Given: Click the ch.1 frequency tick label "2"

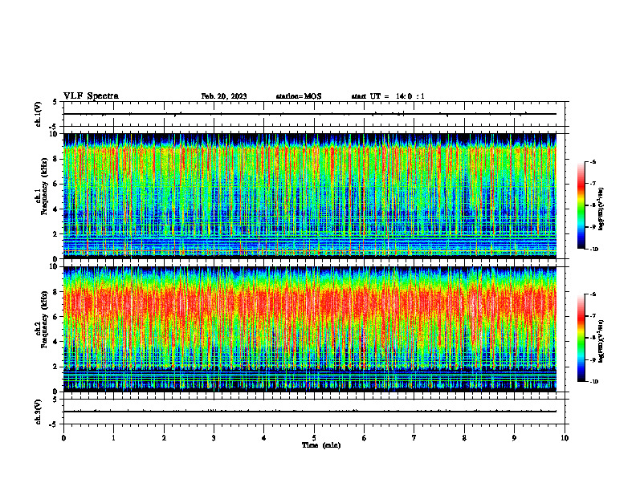Looking at the screenshot, I should click(x=56, y=234).
